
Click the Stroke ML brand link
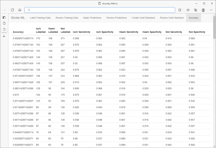pos(18,18)
